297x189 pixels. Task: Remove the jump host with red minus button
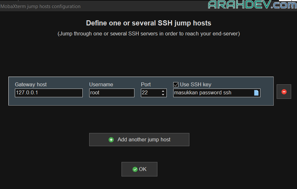[284, 92]
